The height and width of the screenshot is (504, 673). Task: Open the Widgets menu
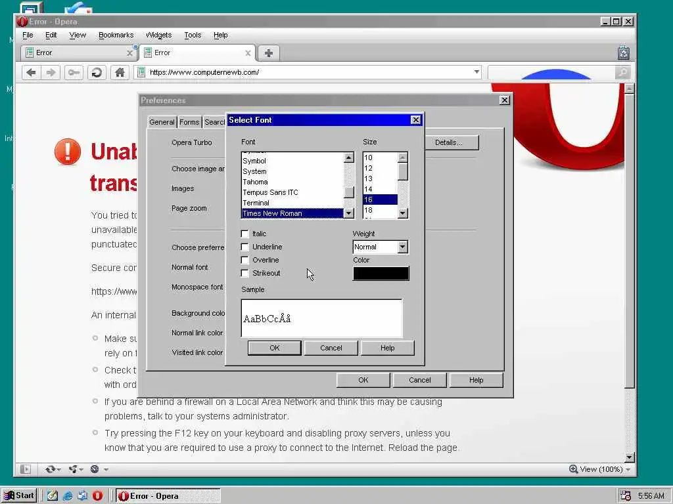159,35
